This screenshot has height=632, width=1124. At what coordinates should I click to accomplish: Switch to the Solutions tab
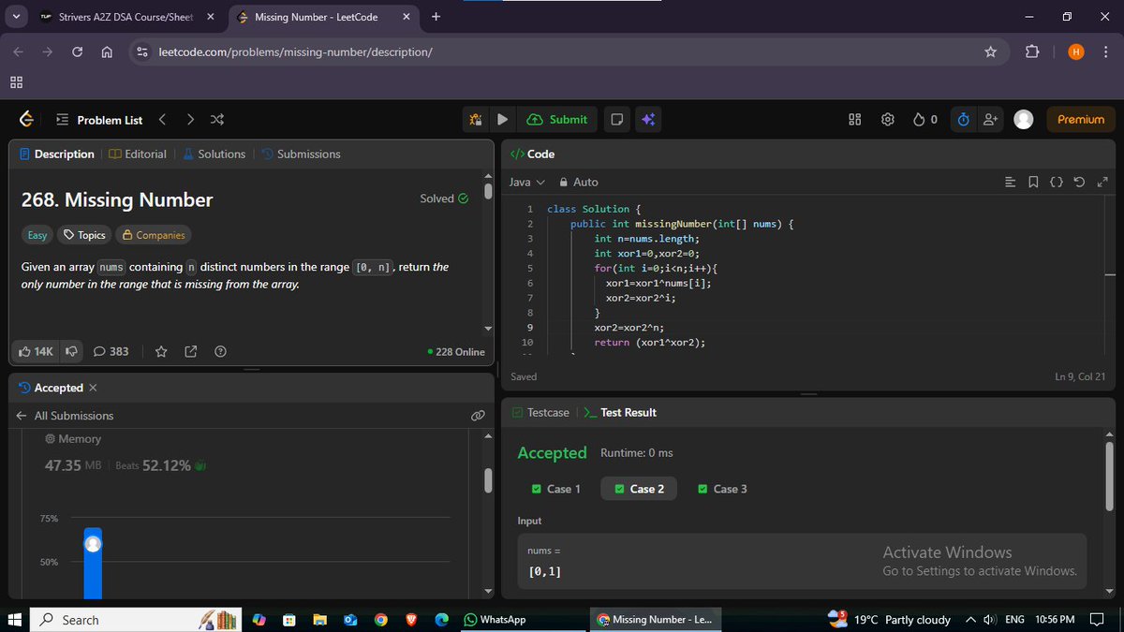click(x=214, y=154)
